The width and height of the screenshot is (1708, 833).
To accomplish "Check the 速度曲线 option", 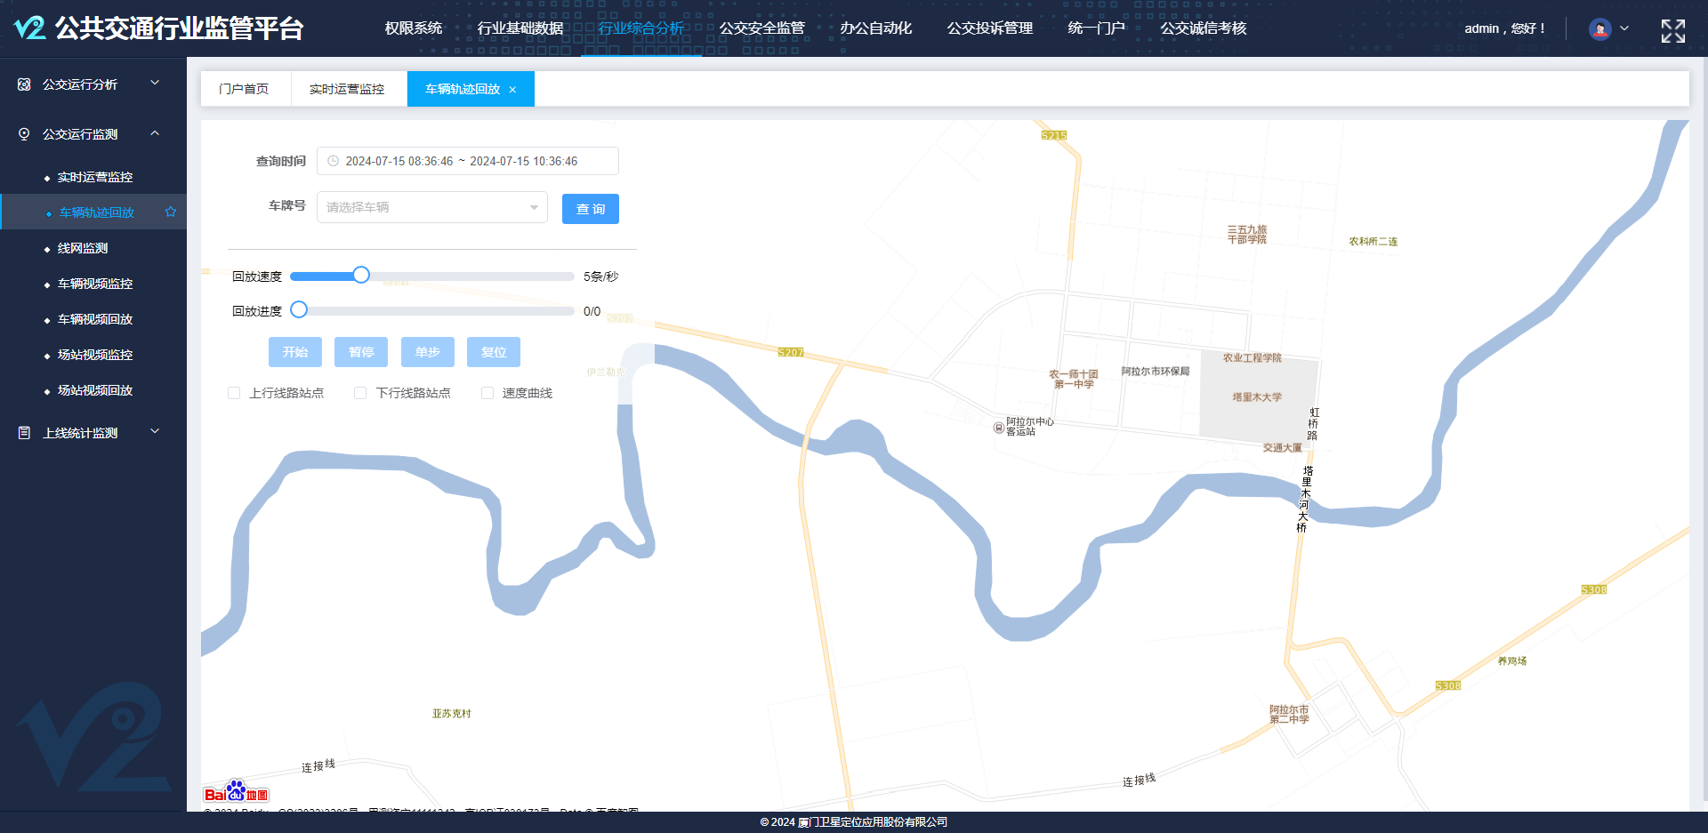I will pos(487,393).
